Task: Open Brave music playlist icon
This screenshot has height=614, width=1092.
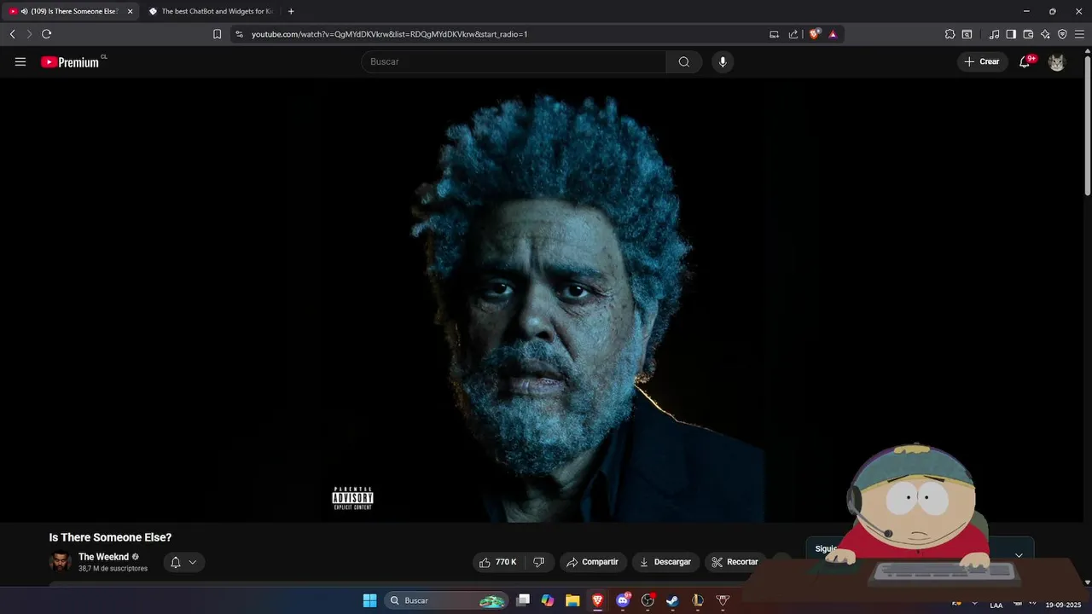Action: pos(994,34)
